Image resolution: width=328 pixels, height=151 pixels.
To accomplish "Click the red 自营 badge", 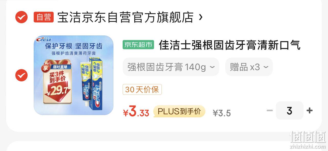I will click(x=44, y=17).
